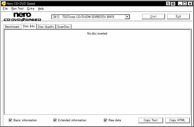Disable the Raw data checkbox
Viewport: 194px width, 127px height.
[105, 120]
